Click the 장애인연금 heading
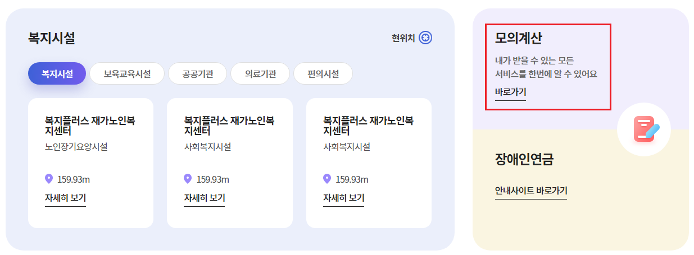The height and width of the screenshot is (255, 694). (524, 159)
